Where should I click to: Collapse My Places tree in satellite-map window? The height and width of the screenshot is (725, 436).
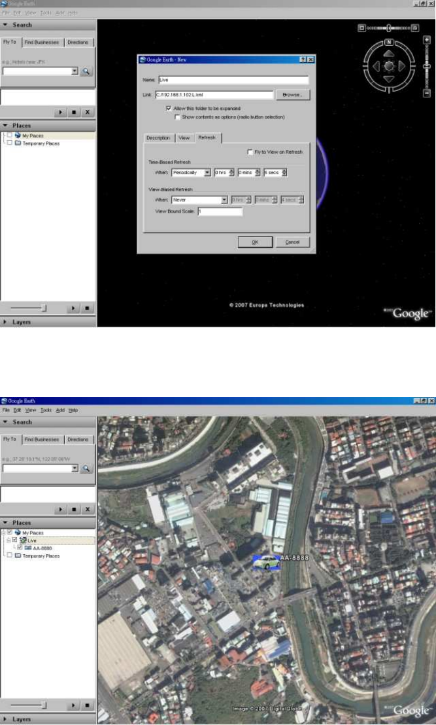coord(4,533)
